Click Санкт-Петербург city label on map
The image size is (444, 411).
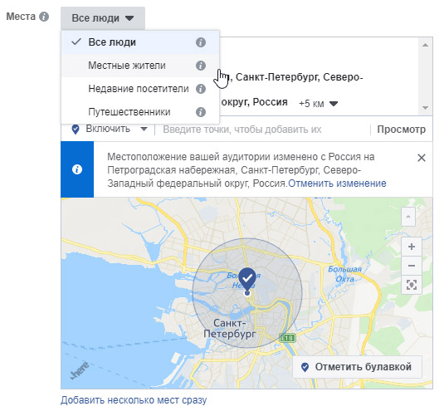coord(230,328)
